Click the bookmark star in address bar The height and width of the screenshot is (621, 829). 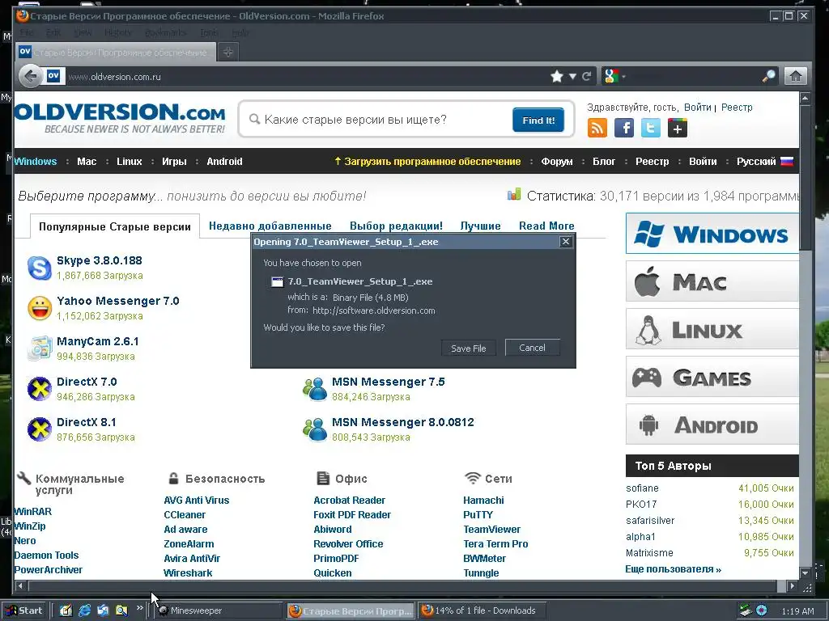pyautogui.click(x=556, y=77)
